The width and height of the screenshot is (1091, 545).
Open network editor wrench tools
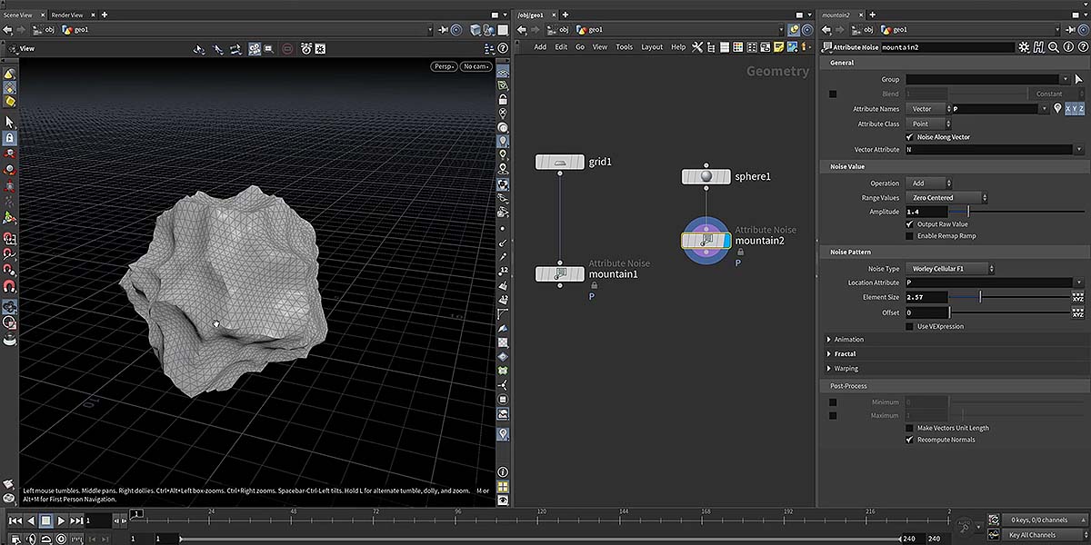[697, 47]
